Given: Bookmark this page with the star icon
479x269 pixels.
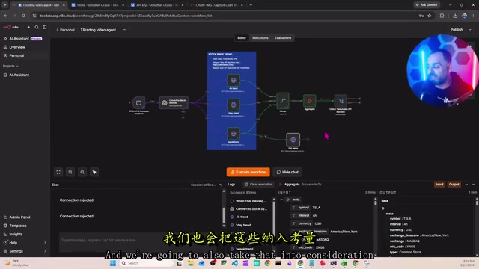Looking at the screenshot, I should click(x=430, y=16).
